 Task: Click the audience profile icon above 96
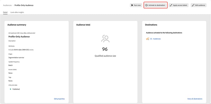105,39
